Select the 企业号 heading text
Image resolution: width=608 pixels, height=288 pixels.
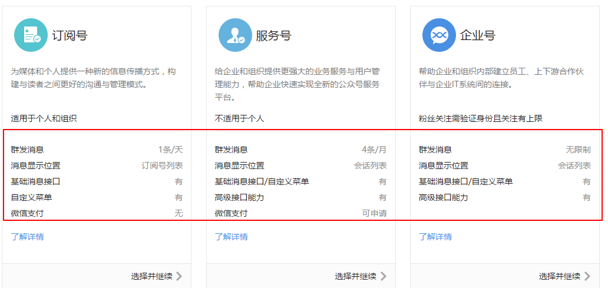pyautogui.click(x=477, y=35)
